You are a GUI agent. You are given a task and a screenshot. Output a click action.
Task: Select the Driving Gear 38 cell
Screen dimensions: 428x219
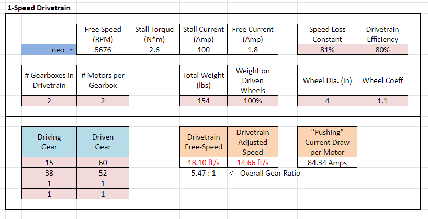49,173
